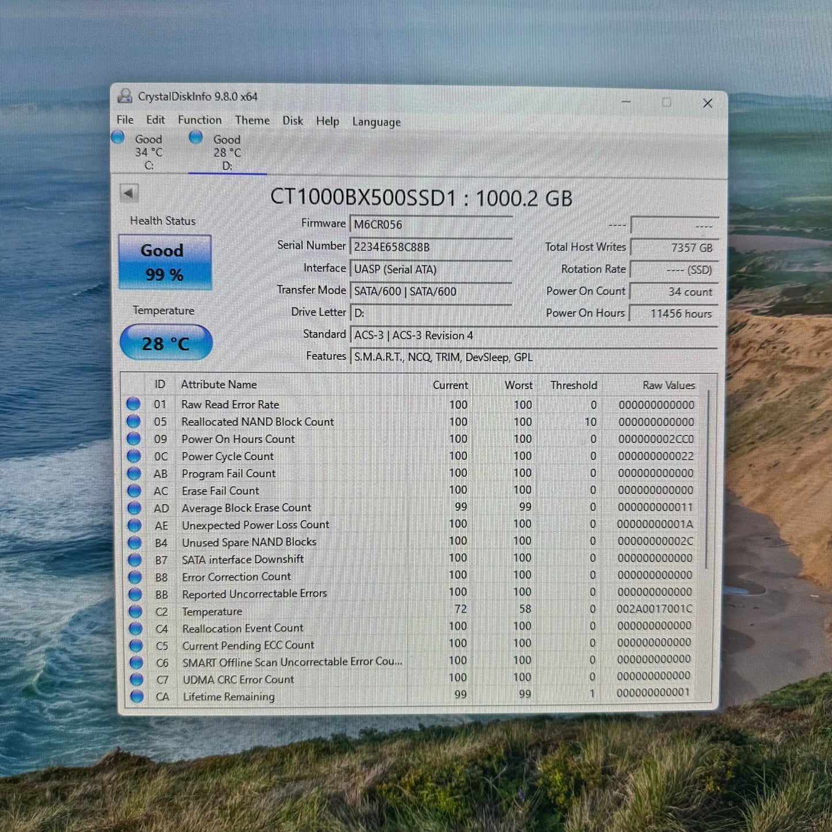Click the Total Host Writes value 7357 GB
The height and width of the screenshot is (832, 832).
(x=674, y=248)
